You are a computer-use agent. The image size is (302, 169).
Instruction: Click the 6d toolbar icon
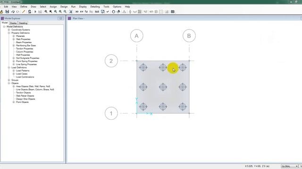pos(97,12)
